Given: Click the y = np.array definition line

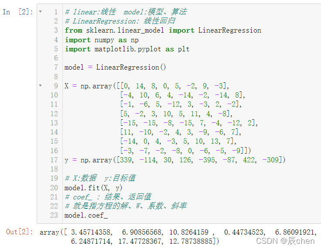Looking at the screenshot, I should [x=175, y=160].
